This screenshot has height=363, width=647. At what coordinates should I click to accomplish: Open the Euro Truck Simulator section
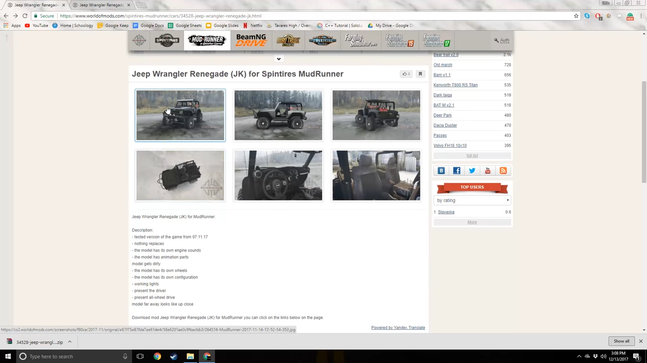click(288, 40)
